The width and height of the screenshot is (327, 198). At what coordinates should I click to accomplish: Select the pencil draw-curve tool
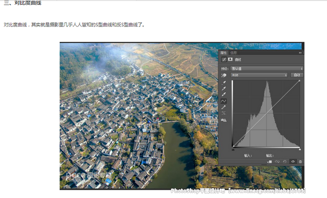tap(224, 107)
